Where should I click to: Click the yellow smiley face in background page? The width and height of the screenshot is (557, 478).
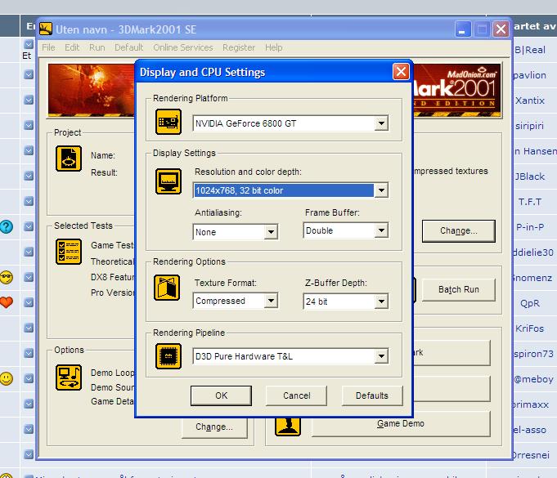7,378
